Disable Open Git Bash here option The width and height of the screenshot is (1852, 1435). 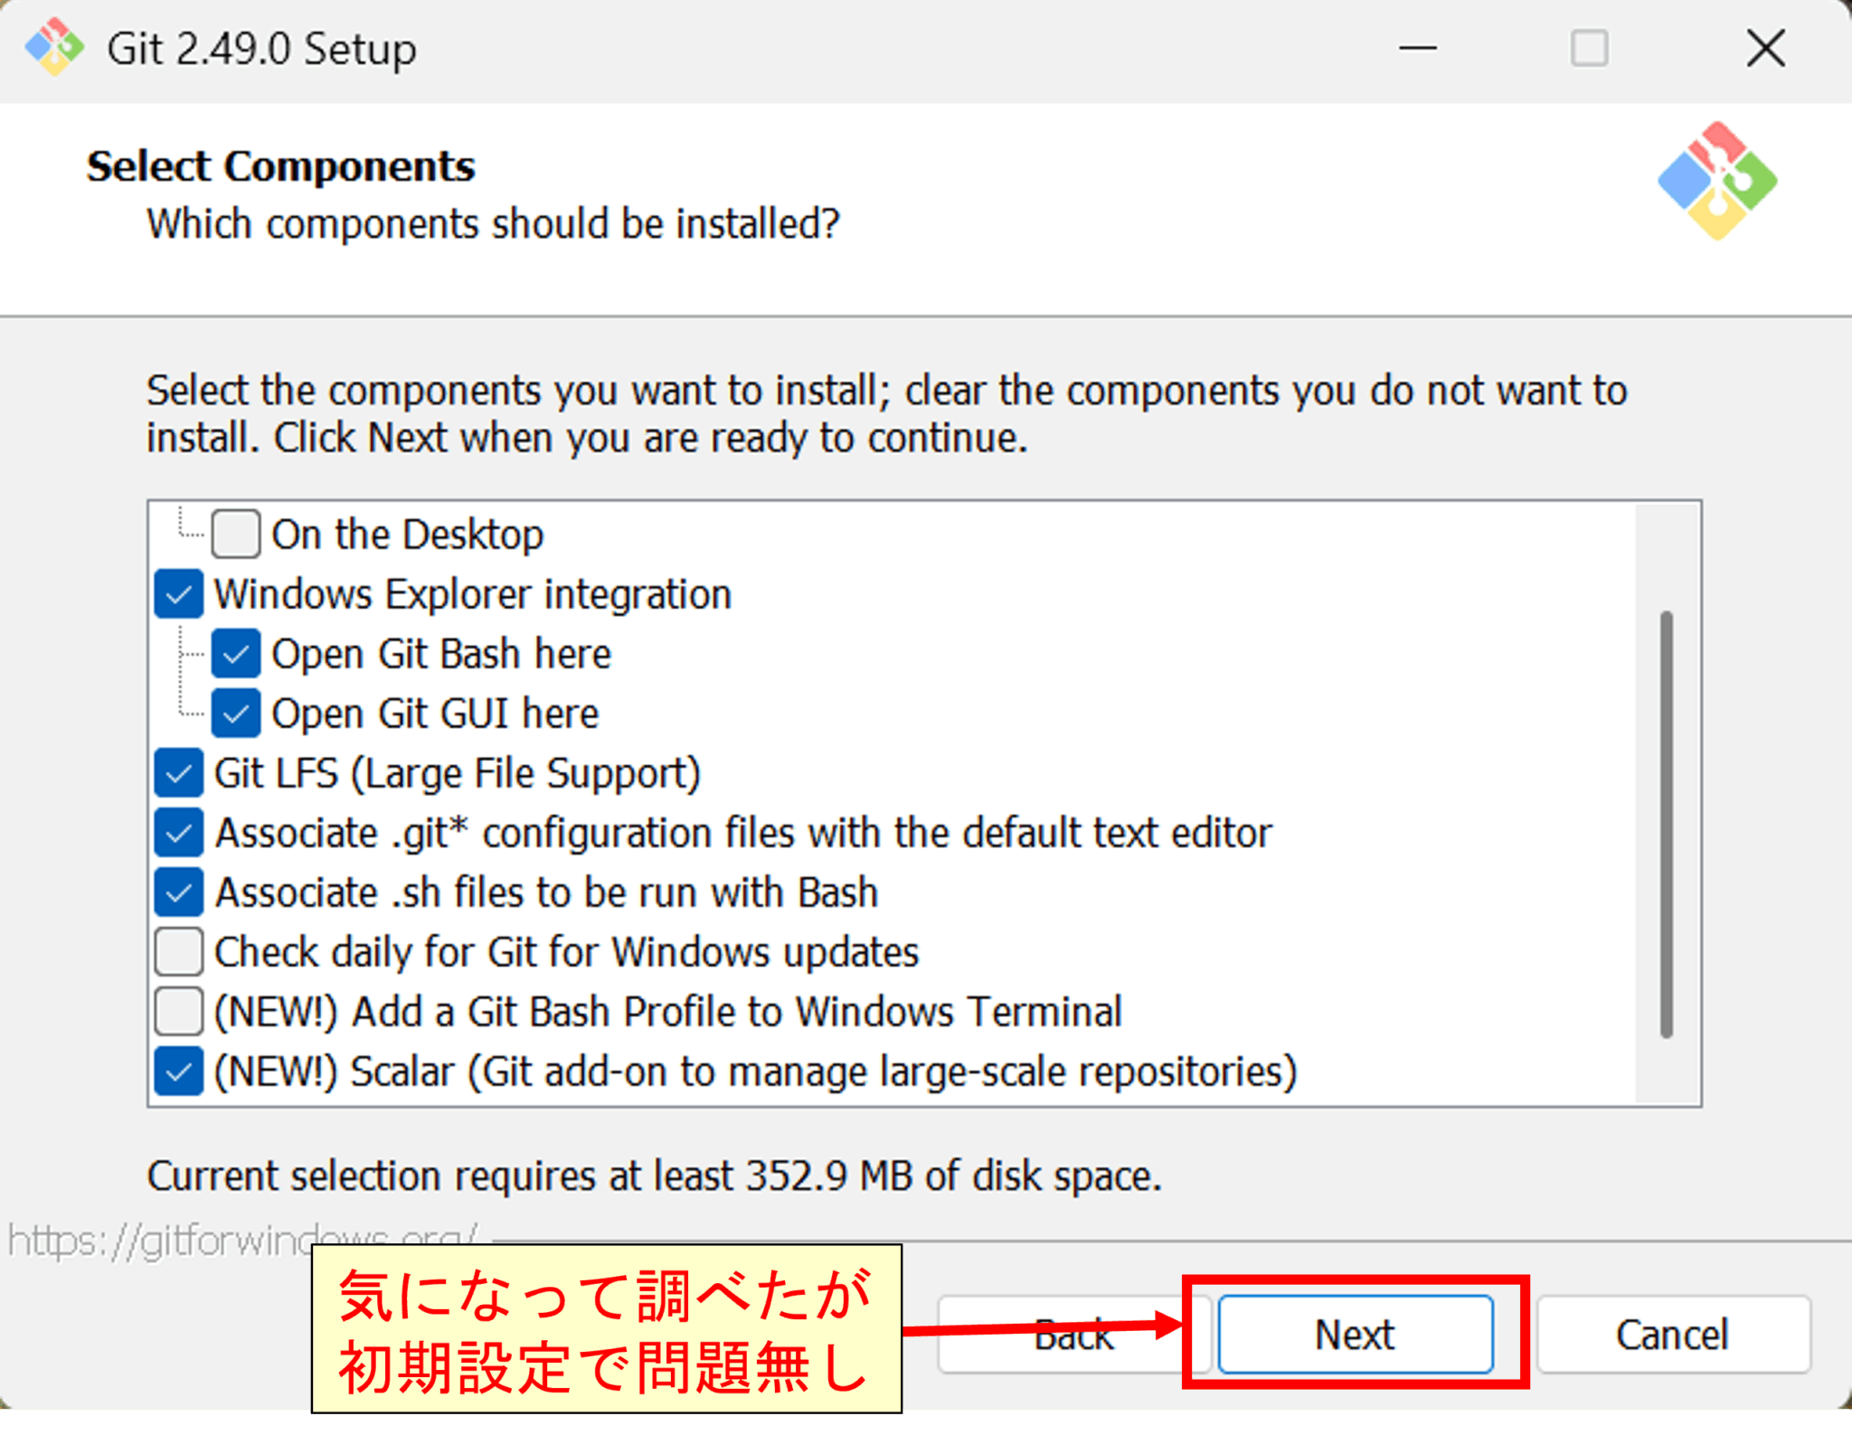pyautogui.click(x=235, y=653)
